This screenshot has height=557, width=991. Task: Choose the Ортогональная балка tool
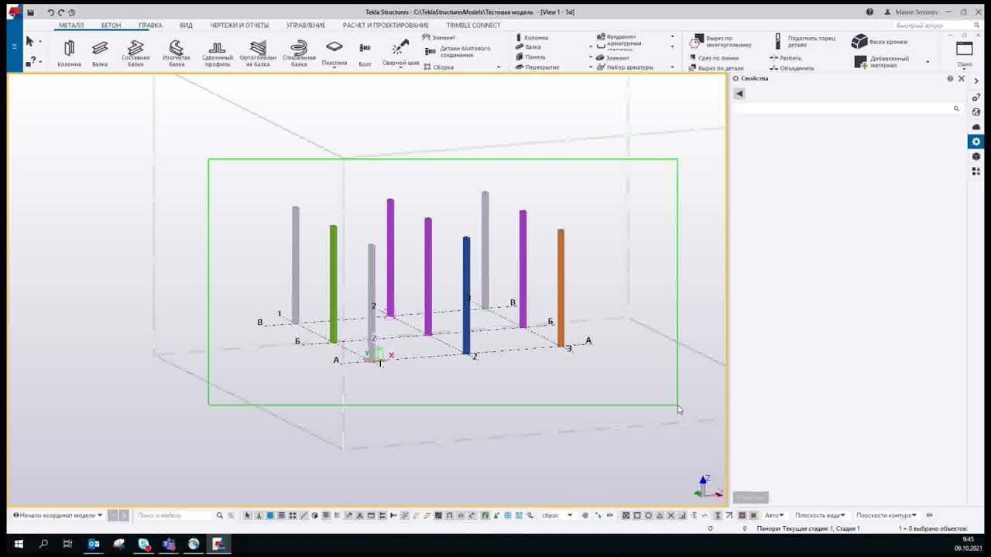pyautogui.click(x=258, y=53)
